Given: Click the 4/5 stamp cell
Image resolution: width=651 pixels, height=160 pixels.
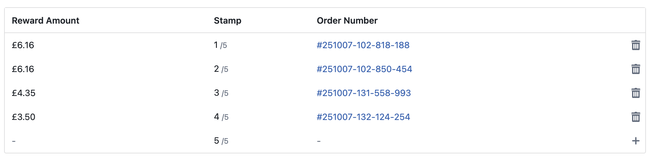Looking at the screenshot, I should (221, 117).
